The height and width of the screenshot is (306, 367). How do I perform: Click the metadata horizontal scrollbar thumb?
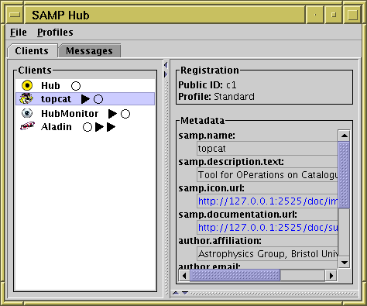pos(235,276)
